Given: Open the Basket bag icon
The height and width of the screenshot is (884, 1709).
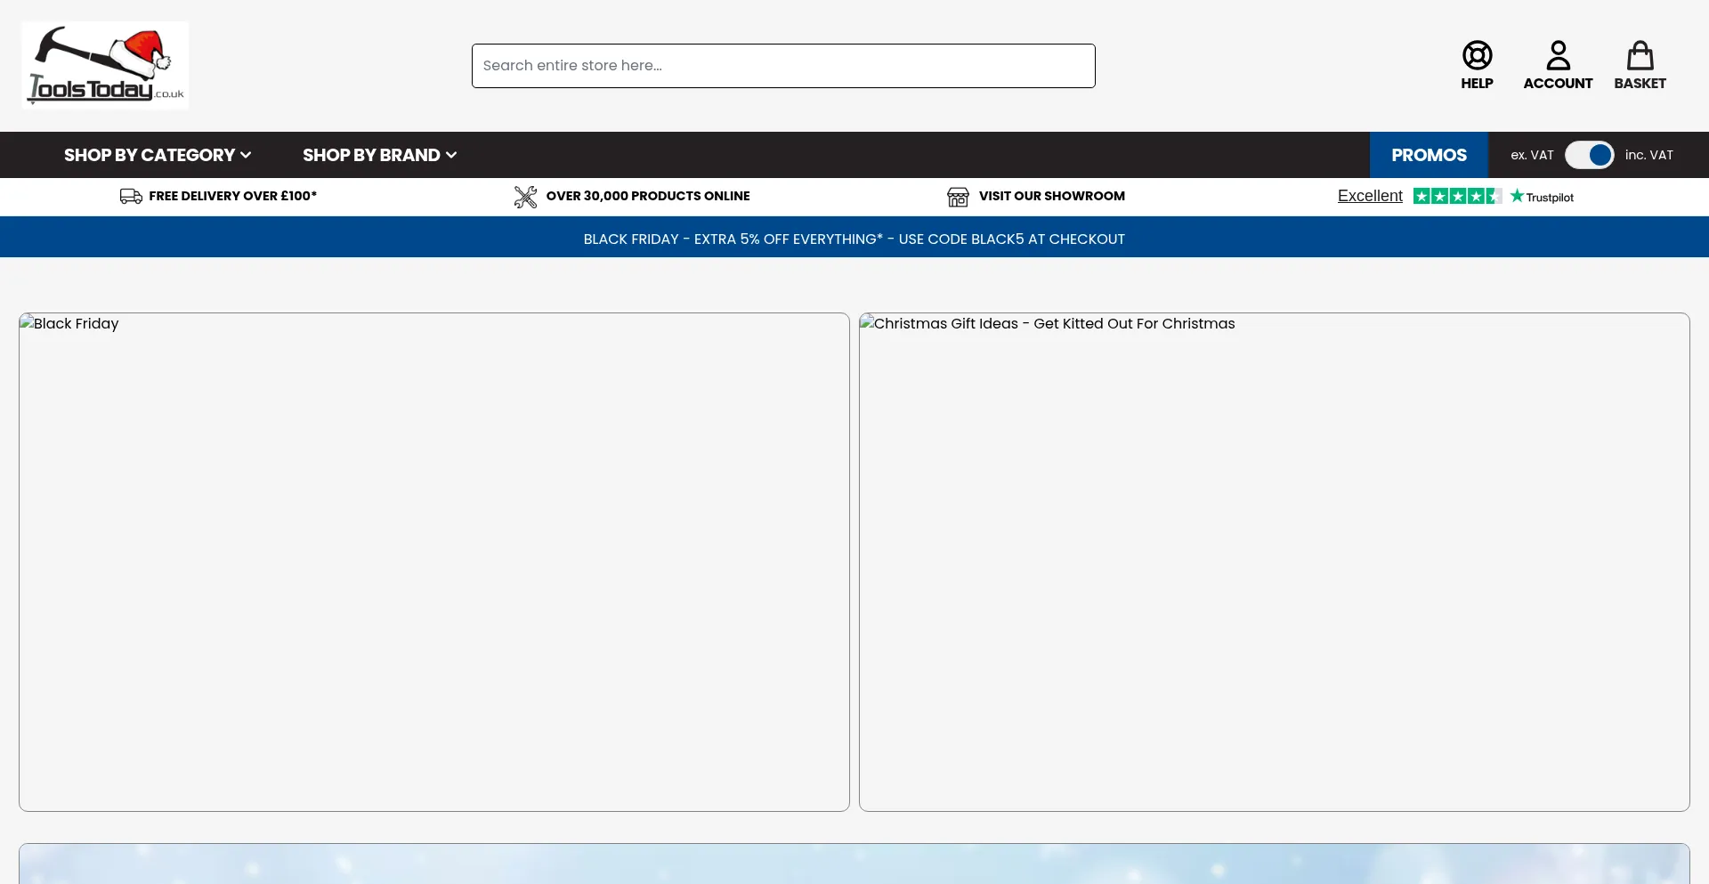Looking at the screenshot, I should coord(1640,55).
